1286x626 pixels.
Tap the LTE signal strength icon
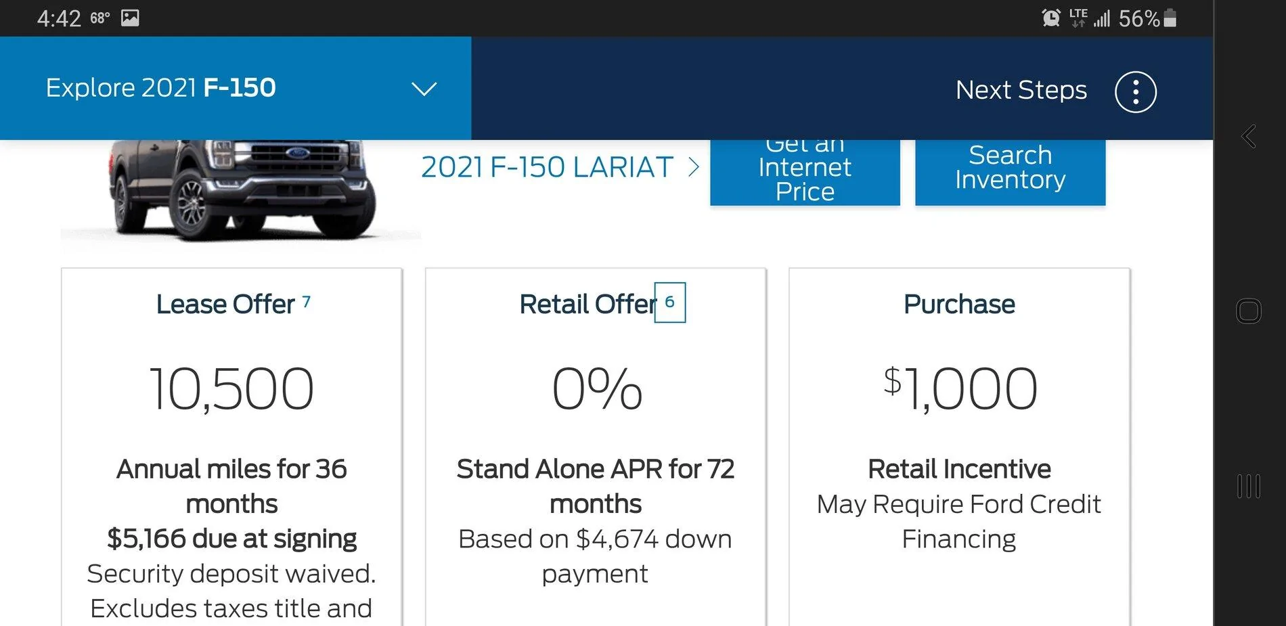click(1101, 18)
